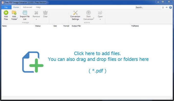174x101 pixels.
Task: Expand the Start Conversion dropdown arrow
Action: [94, 18]
